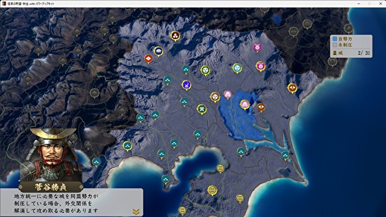Viewport: 386px width, 217px height.
Task: Select the blue crescent moon crest castle marker
Action: pyautogui.click(x=186, y=85)
